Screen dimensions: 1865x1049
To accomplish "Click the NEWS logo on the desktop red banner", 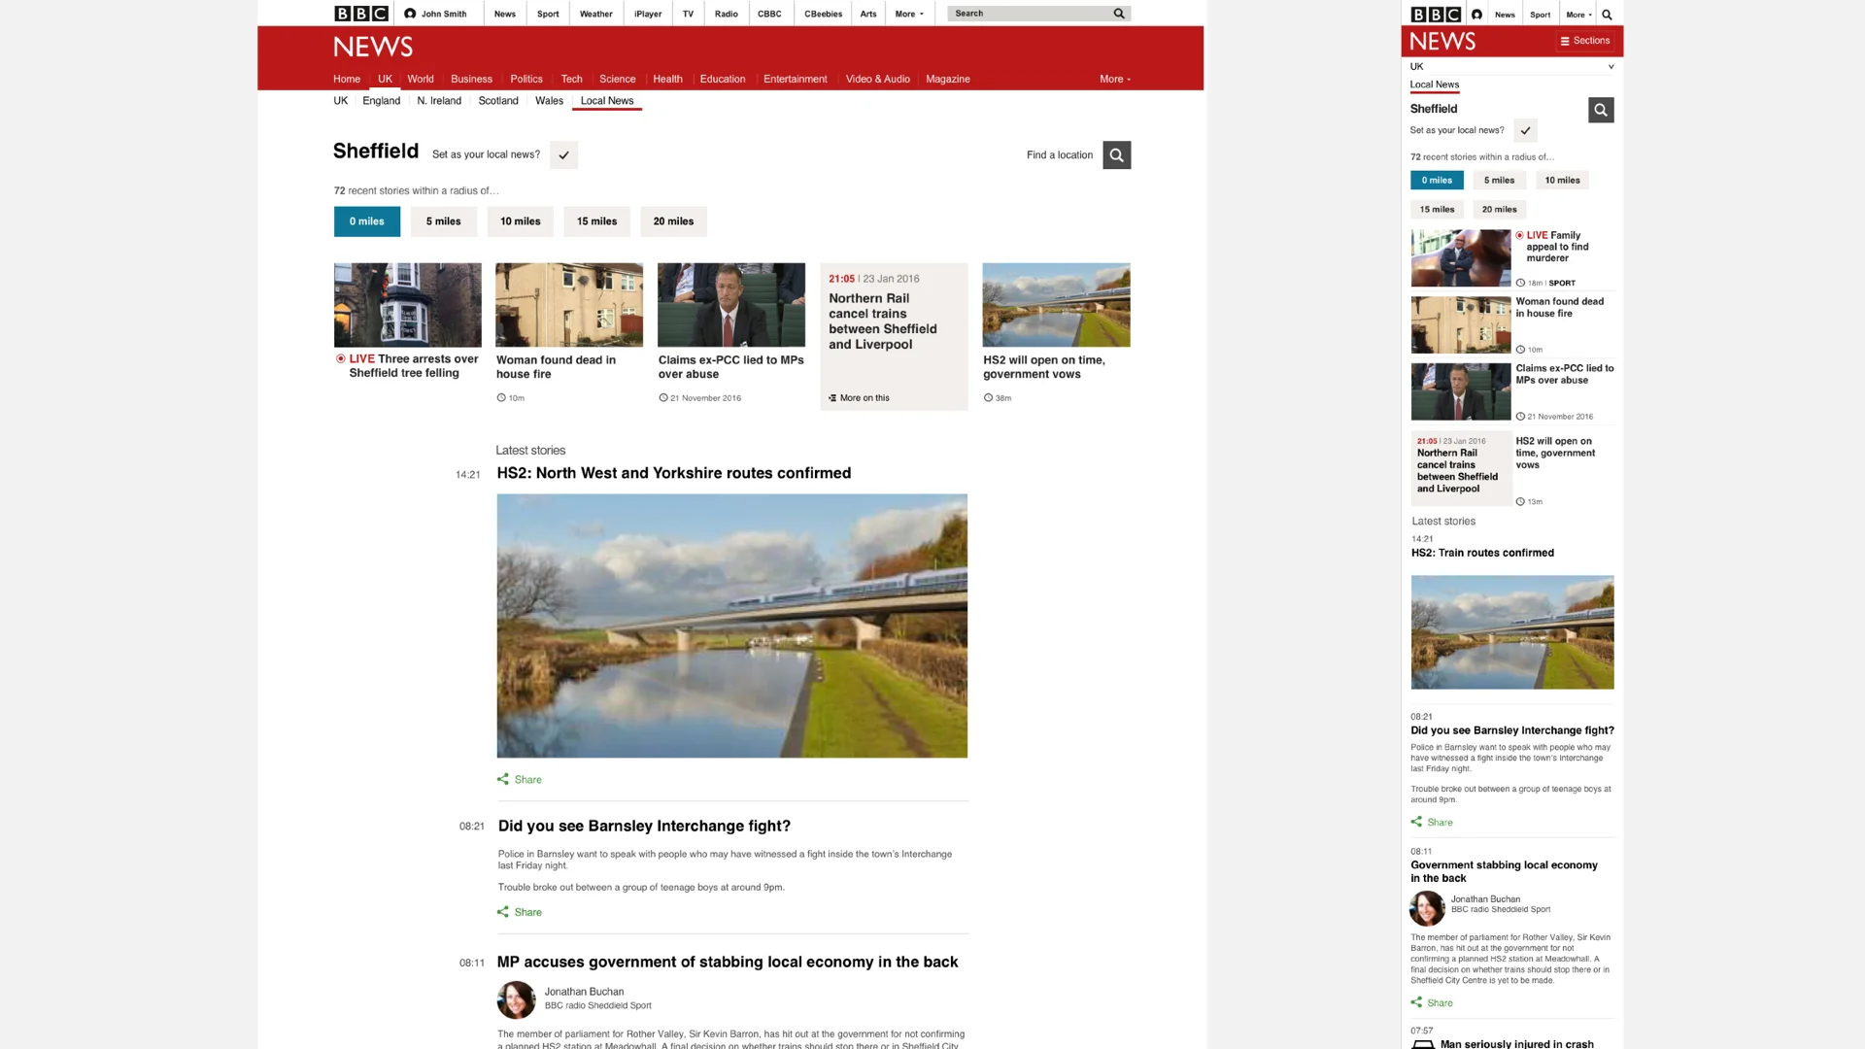I will [373, 47].
